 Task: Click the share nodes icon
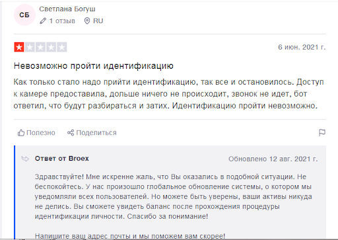[71, 133]
